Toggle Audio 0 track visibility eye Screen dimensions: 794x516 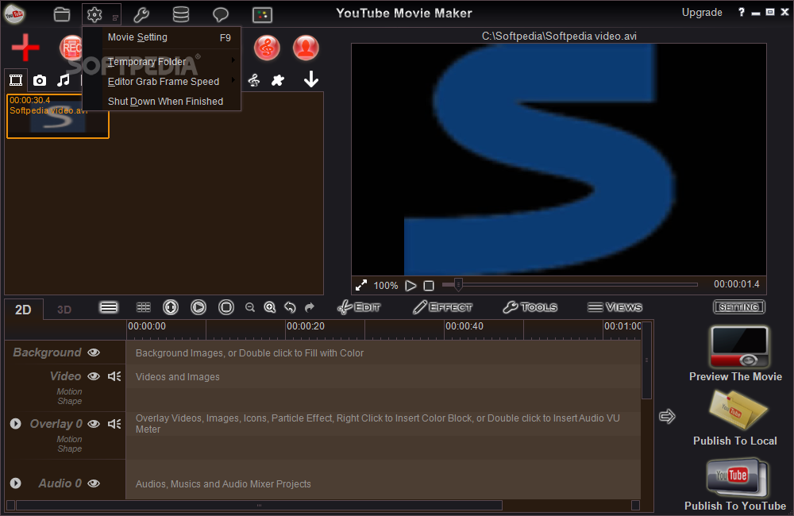94,483
